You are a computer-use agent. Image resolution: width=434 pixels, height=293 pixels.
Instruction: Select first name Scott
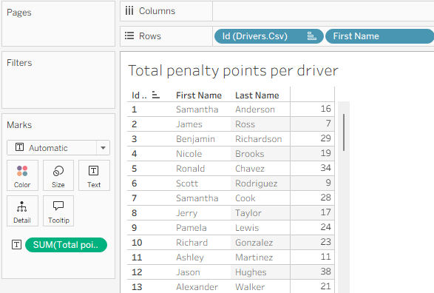pos(187,183)
